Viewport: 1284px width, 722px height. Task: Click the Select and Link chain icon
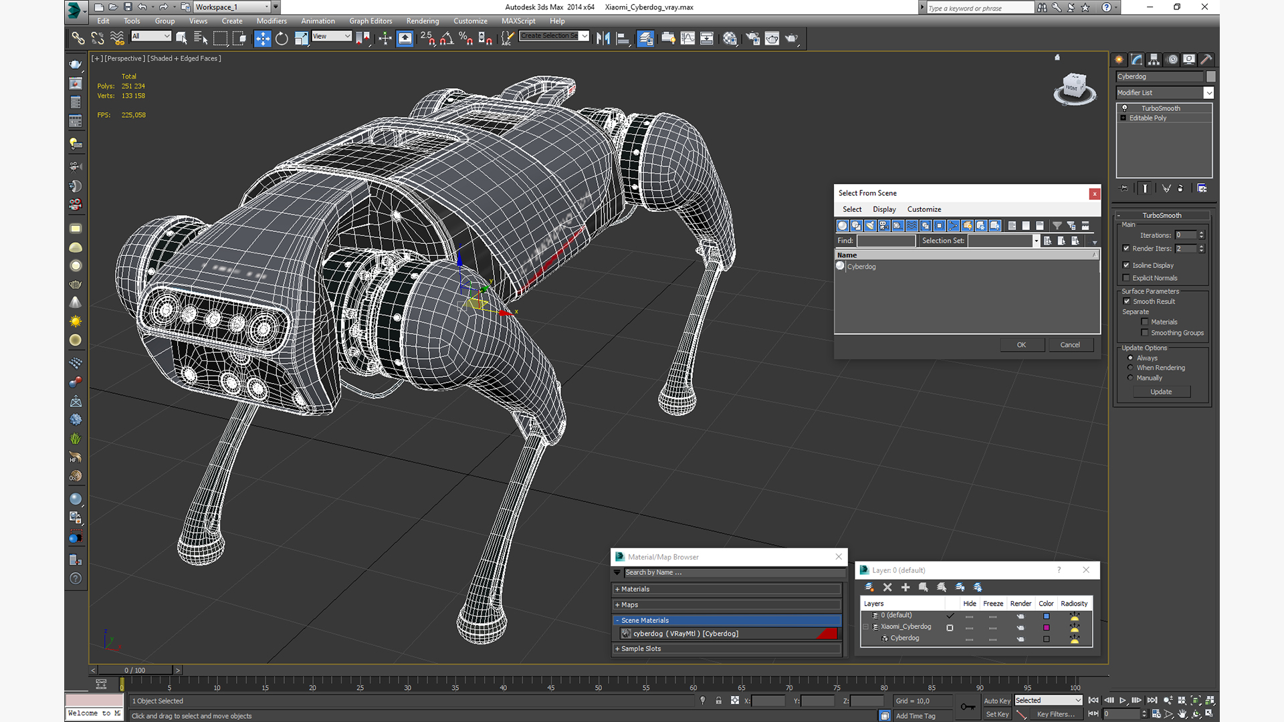(x=78, y=38)
